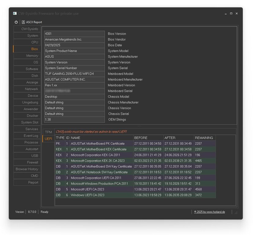Screen dimensions: 258x235
Task: Show the Event Log section
Action: tap(27, 136)
